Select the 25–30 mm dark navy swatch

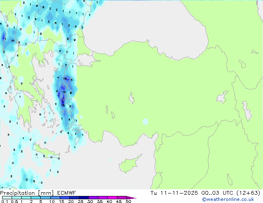click(x=84, y=198)
